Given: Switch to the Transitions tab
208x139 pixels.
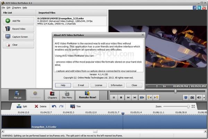Looking at the screenshot, I should 35,95.
